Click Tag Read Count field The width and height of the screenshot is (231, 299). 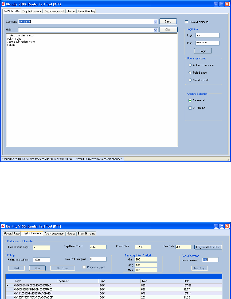click(98, 247)
